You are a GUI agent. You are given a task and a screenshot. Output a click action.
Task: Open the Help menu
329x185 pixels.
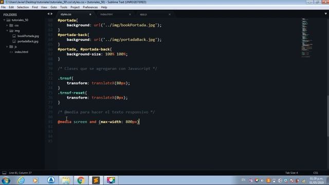pyautogui.click(x=104, y=7)
